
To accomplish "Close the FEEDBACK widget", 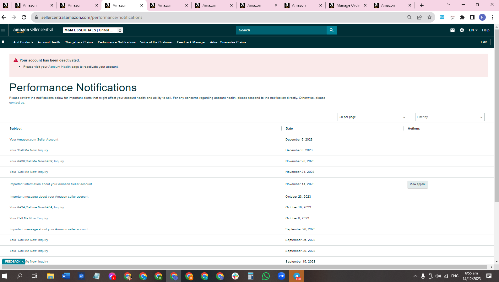I will click(x=23, y=262).
